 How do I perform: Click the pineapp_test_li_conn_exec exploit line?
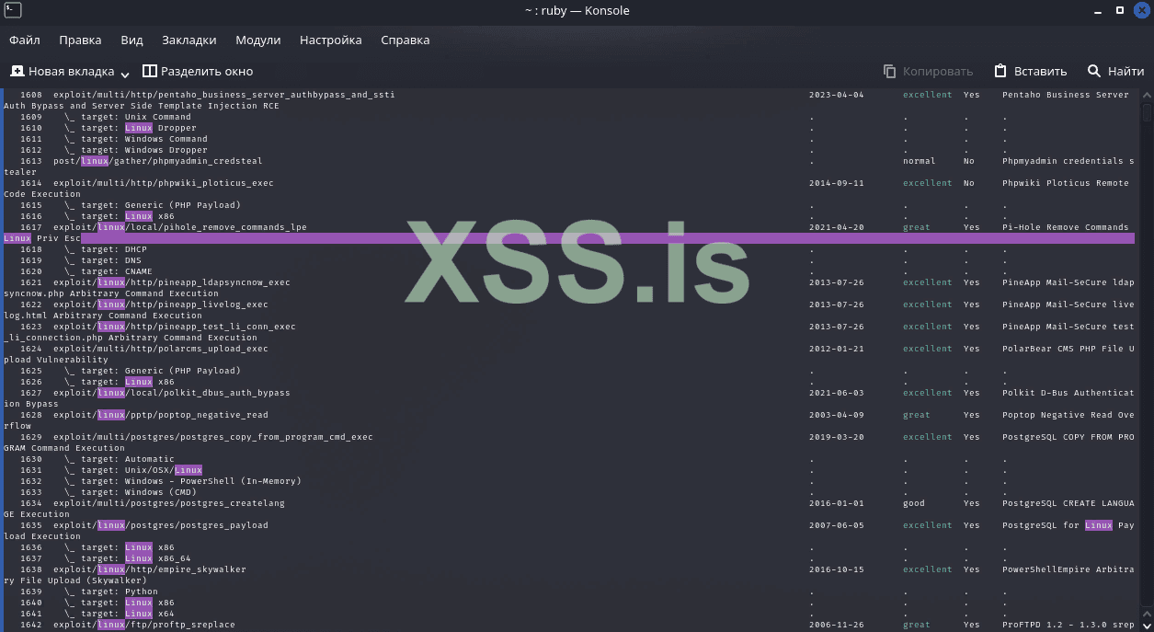point(175,327)
